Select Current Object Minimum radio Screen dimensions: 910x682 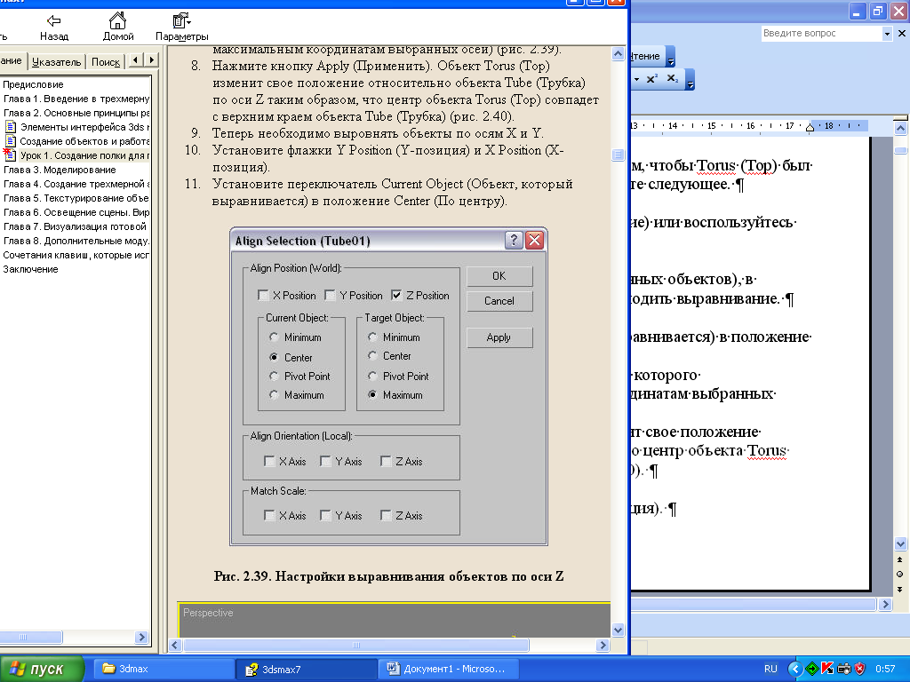coord(274,337)
